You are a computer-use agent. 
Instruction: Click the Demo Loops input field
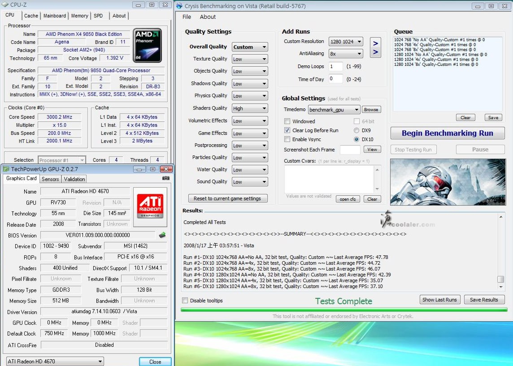point(335,66)
